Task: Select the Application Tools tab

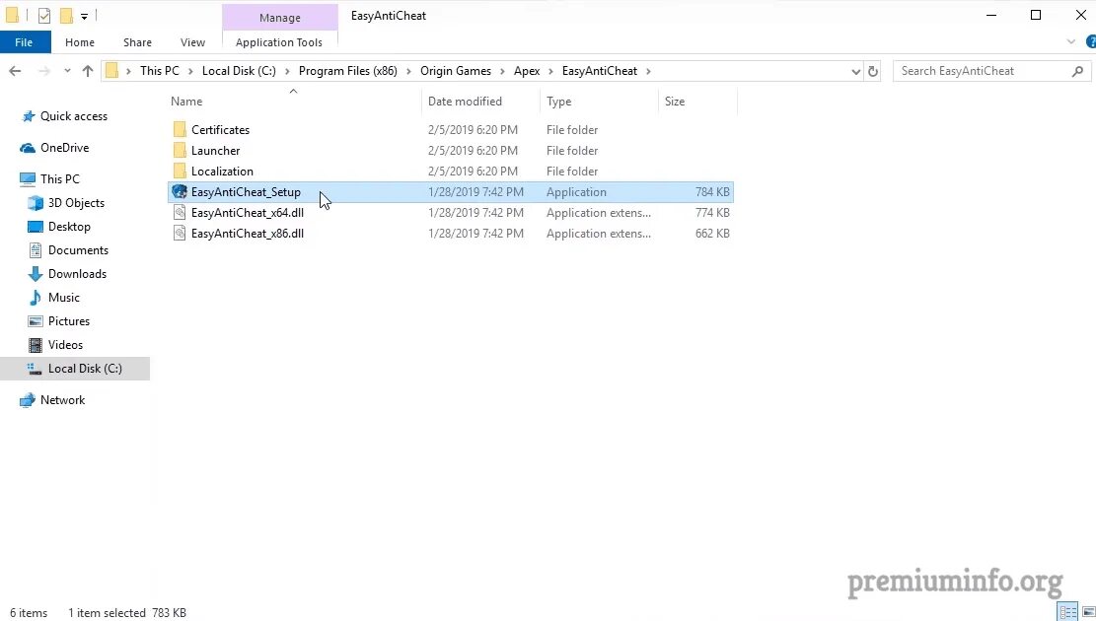Action: pyautogui.click(x=279, y=42)
